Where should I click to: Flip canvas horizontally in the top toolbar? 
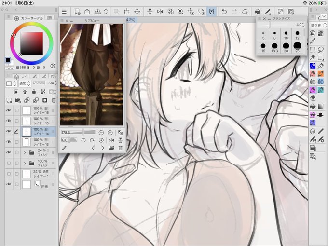point(160,12)
